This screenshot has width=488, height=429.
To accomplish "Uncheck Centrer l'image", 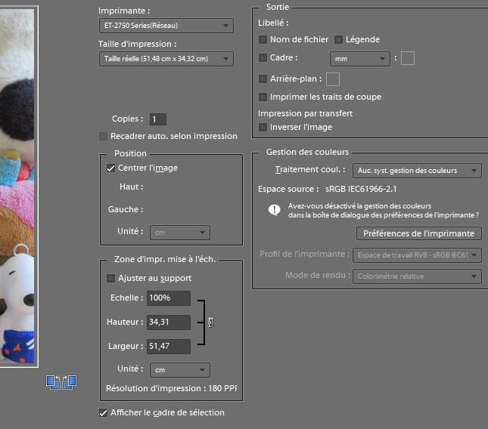I will [x=111, y=168].
